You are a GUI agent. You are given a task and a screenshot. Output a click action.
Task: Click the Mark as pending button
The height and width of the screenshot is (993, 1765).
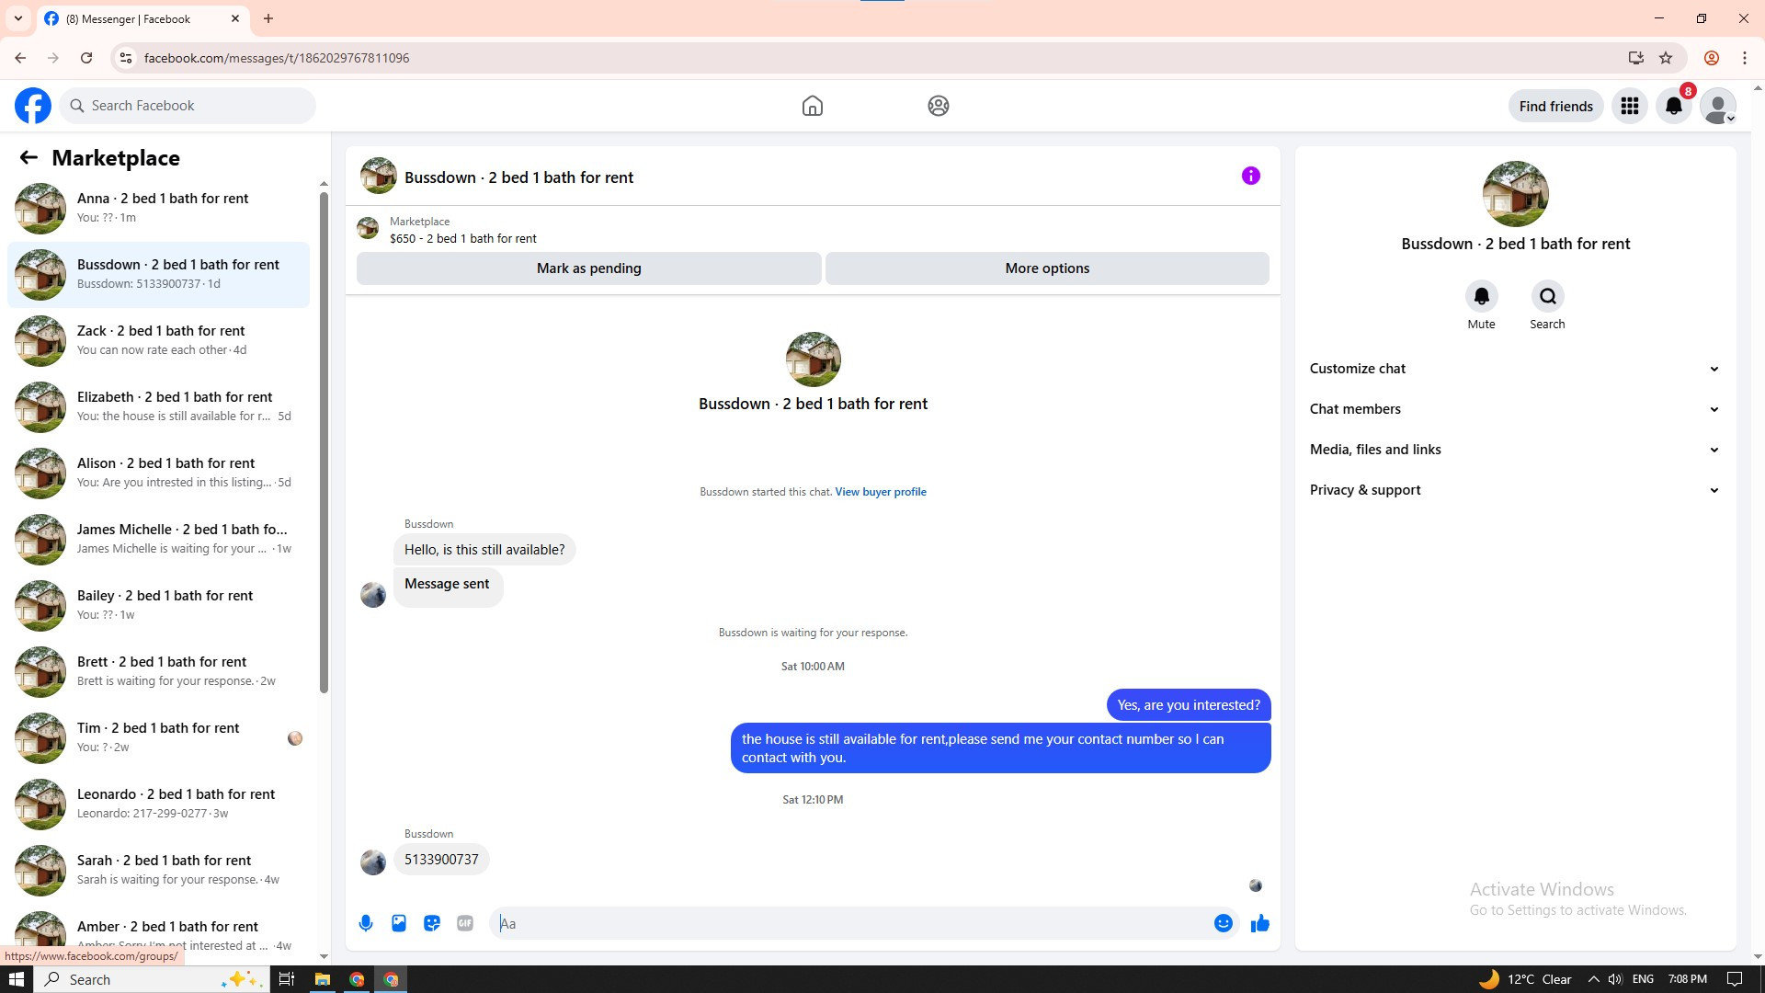[588, 268]
